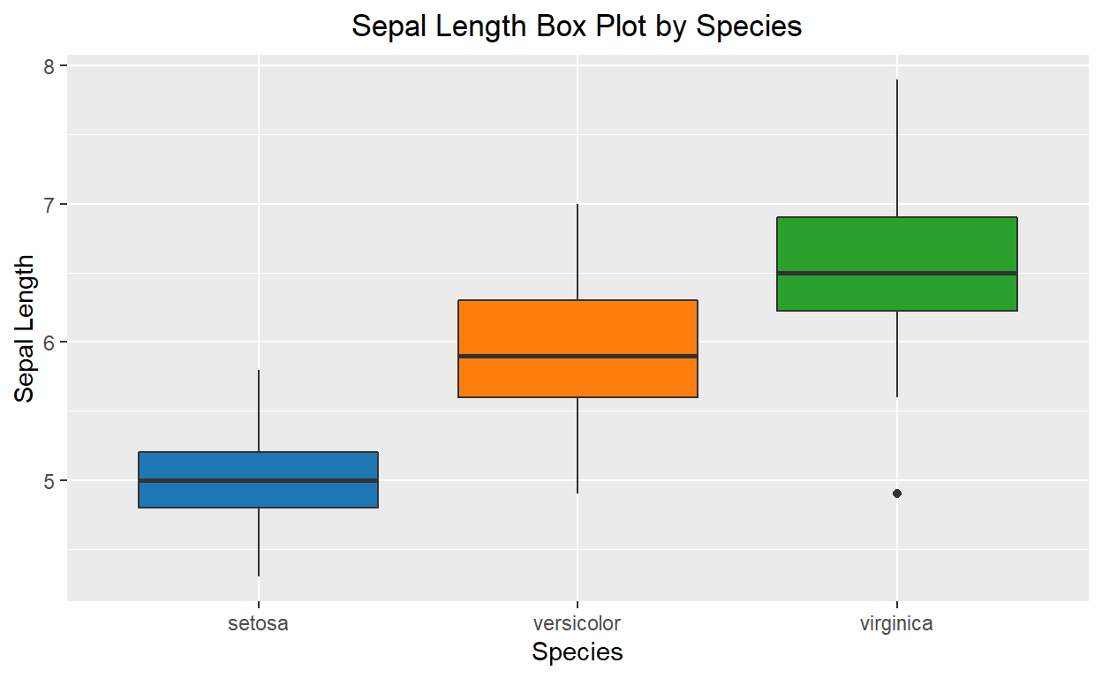Click the orange versicolor box
The height and width of the screenshot is (678, 1102).
point(577,349)
